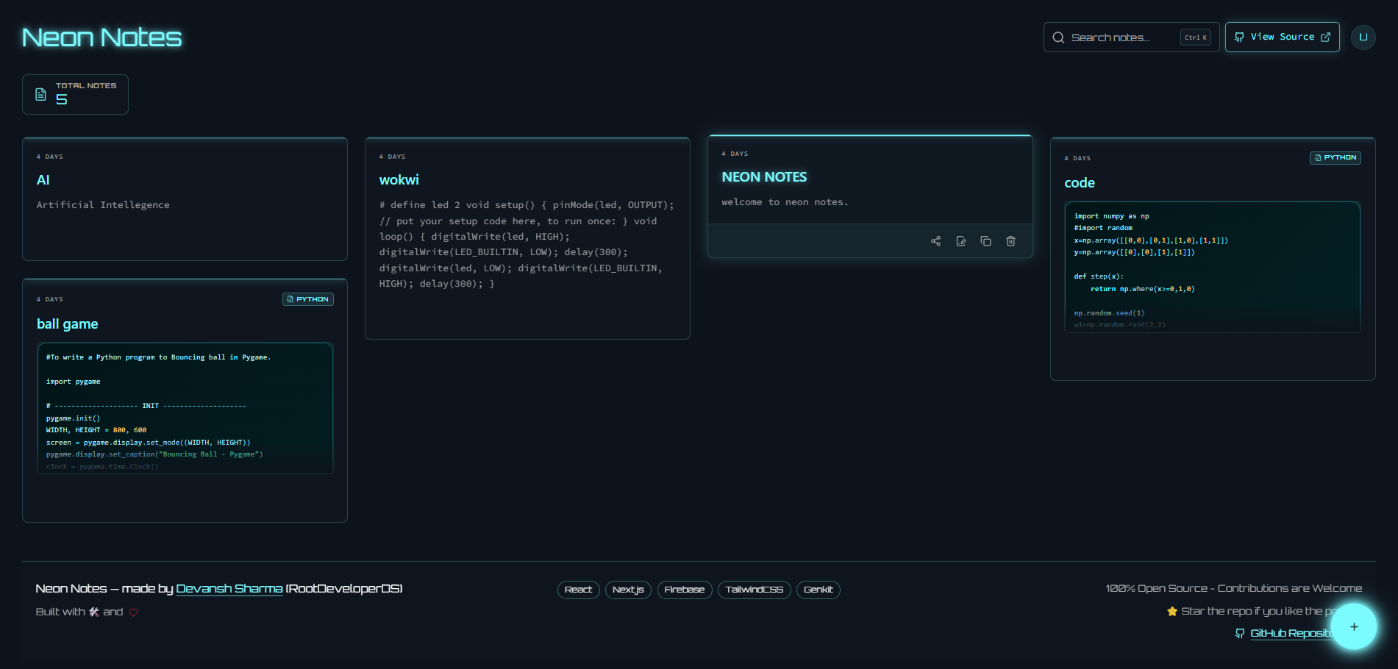Click the share icon on NEON NOTES card
This screenshot has height=669, width=1398.
[935, 241]
